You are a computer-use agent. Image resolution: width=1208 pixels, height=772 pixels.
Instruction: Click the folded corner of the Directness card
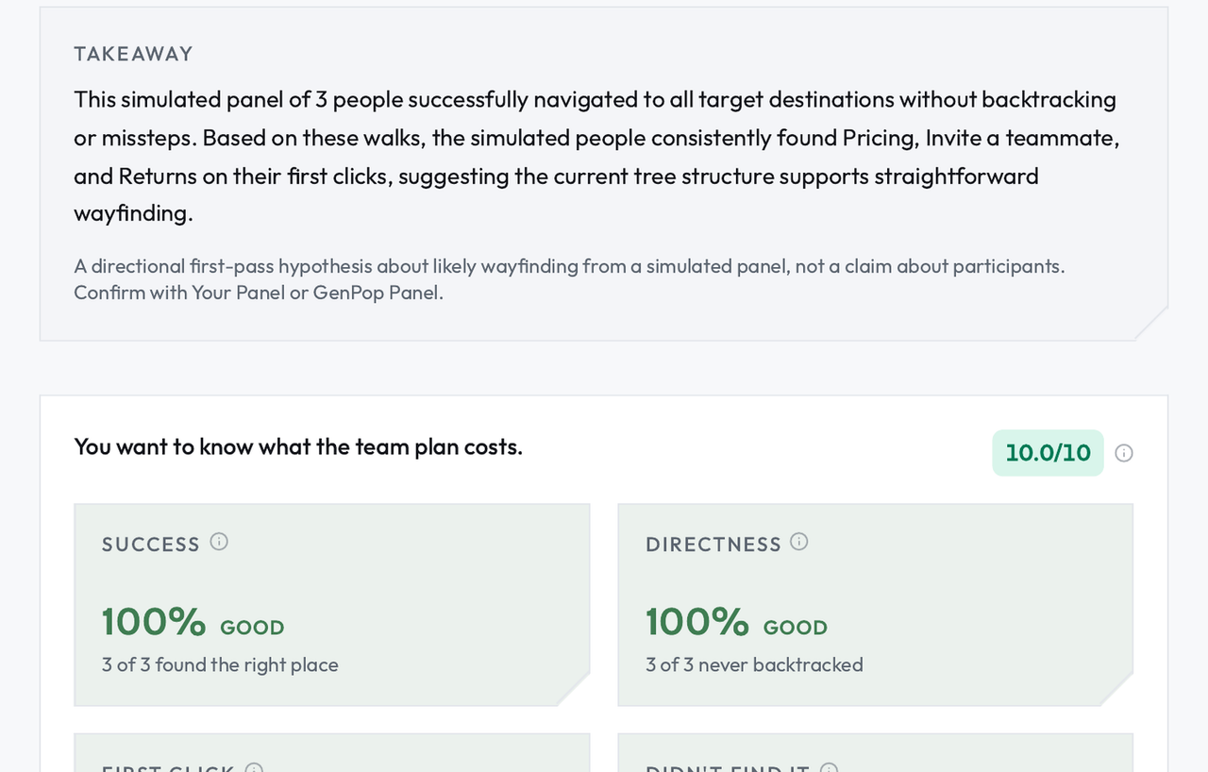click(1116, 689)
